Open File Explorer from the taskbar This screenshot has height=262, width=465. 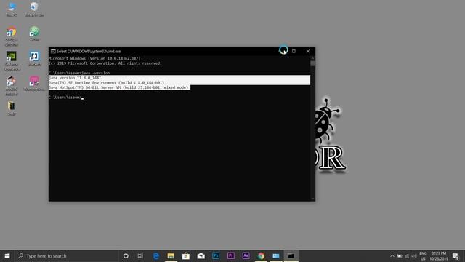click(171, 255)
